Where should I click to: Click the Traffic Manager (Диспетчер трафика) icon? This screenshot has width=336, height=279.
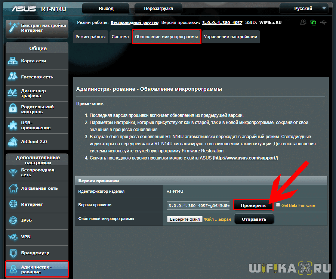point(13,93)
